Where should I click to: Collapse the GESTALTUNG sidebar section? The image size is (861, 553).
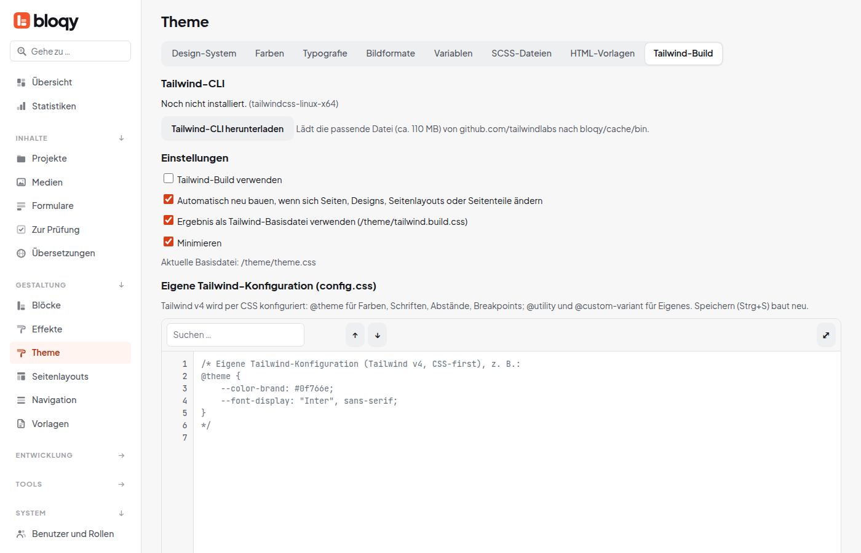coord(121,285)
